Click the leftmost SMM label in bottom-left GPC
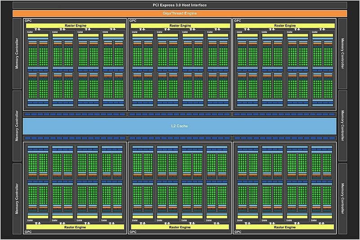Image resolution: width=360 pixels, height=240 pixels. [30, 221]
